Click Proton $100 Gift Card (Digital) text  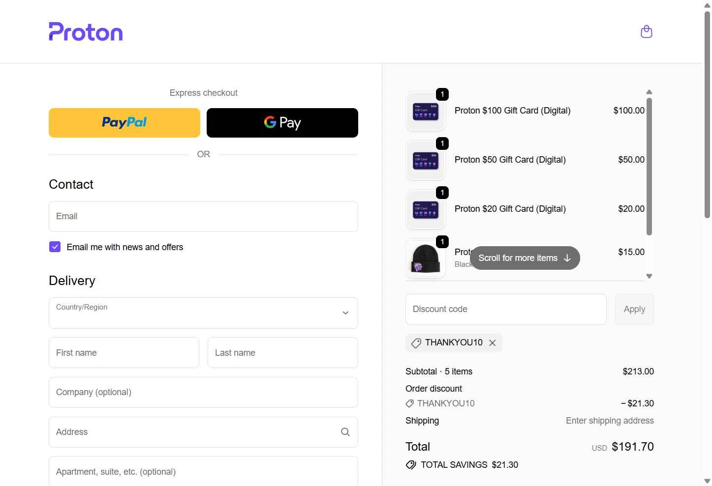click(512, 111)
